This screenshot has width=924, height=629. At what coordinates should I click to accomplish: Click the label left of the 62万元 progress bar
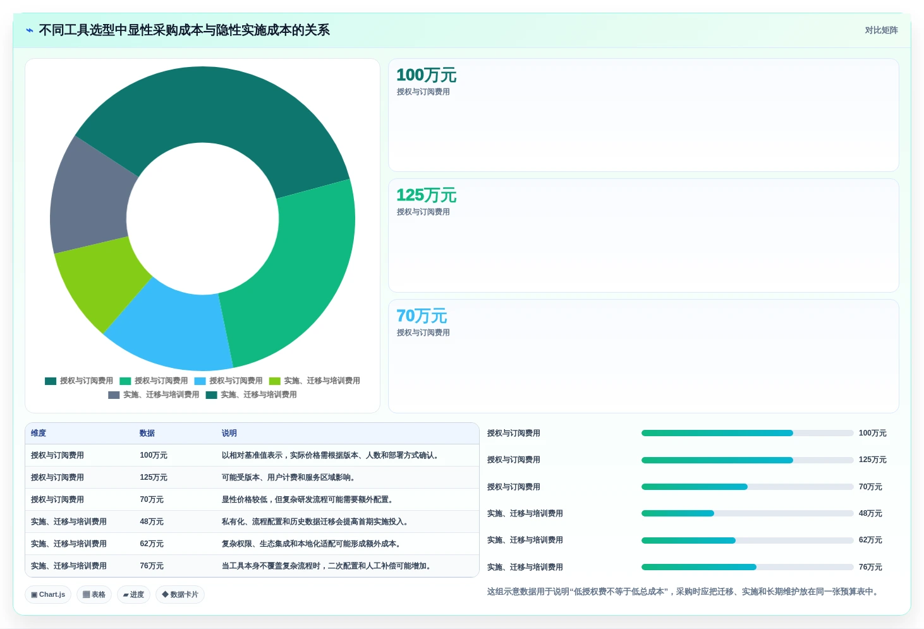pos(525,540)
